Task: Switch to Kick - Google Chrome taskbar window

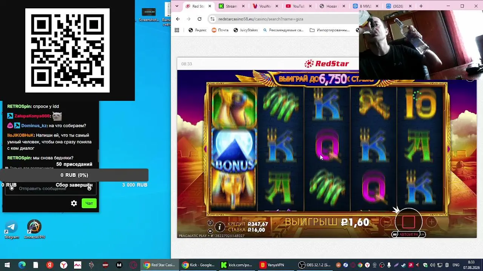Action: coord(198,265)
